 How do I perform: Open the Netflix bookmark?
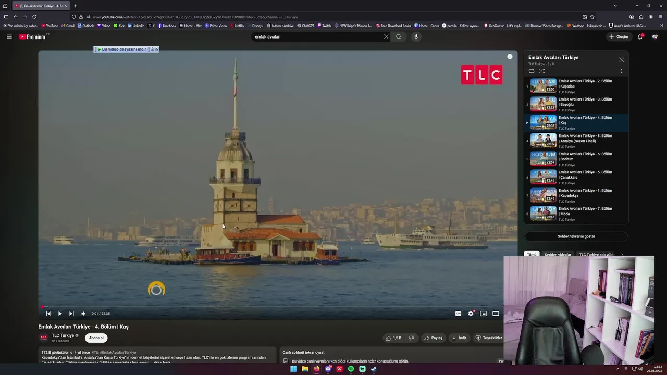click(x=238, y=26)
